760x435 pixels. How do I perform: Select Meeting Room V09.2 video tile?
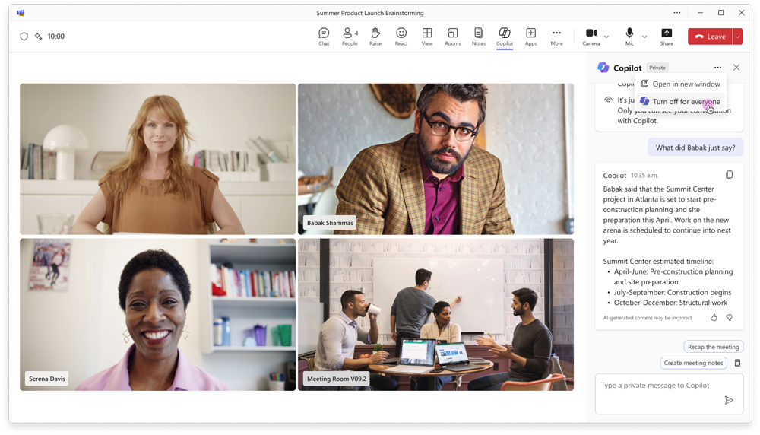[435, 315]
